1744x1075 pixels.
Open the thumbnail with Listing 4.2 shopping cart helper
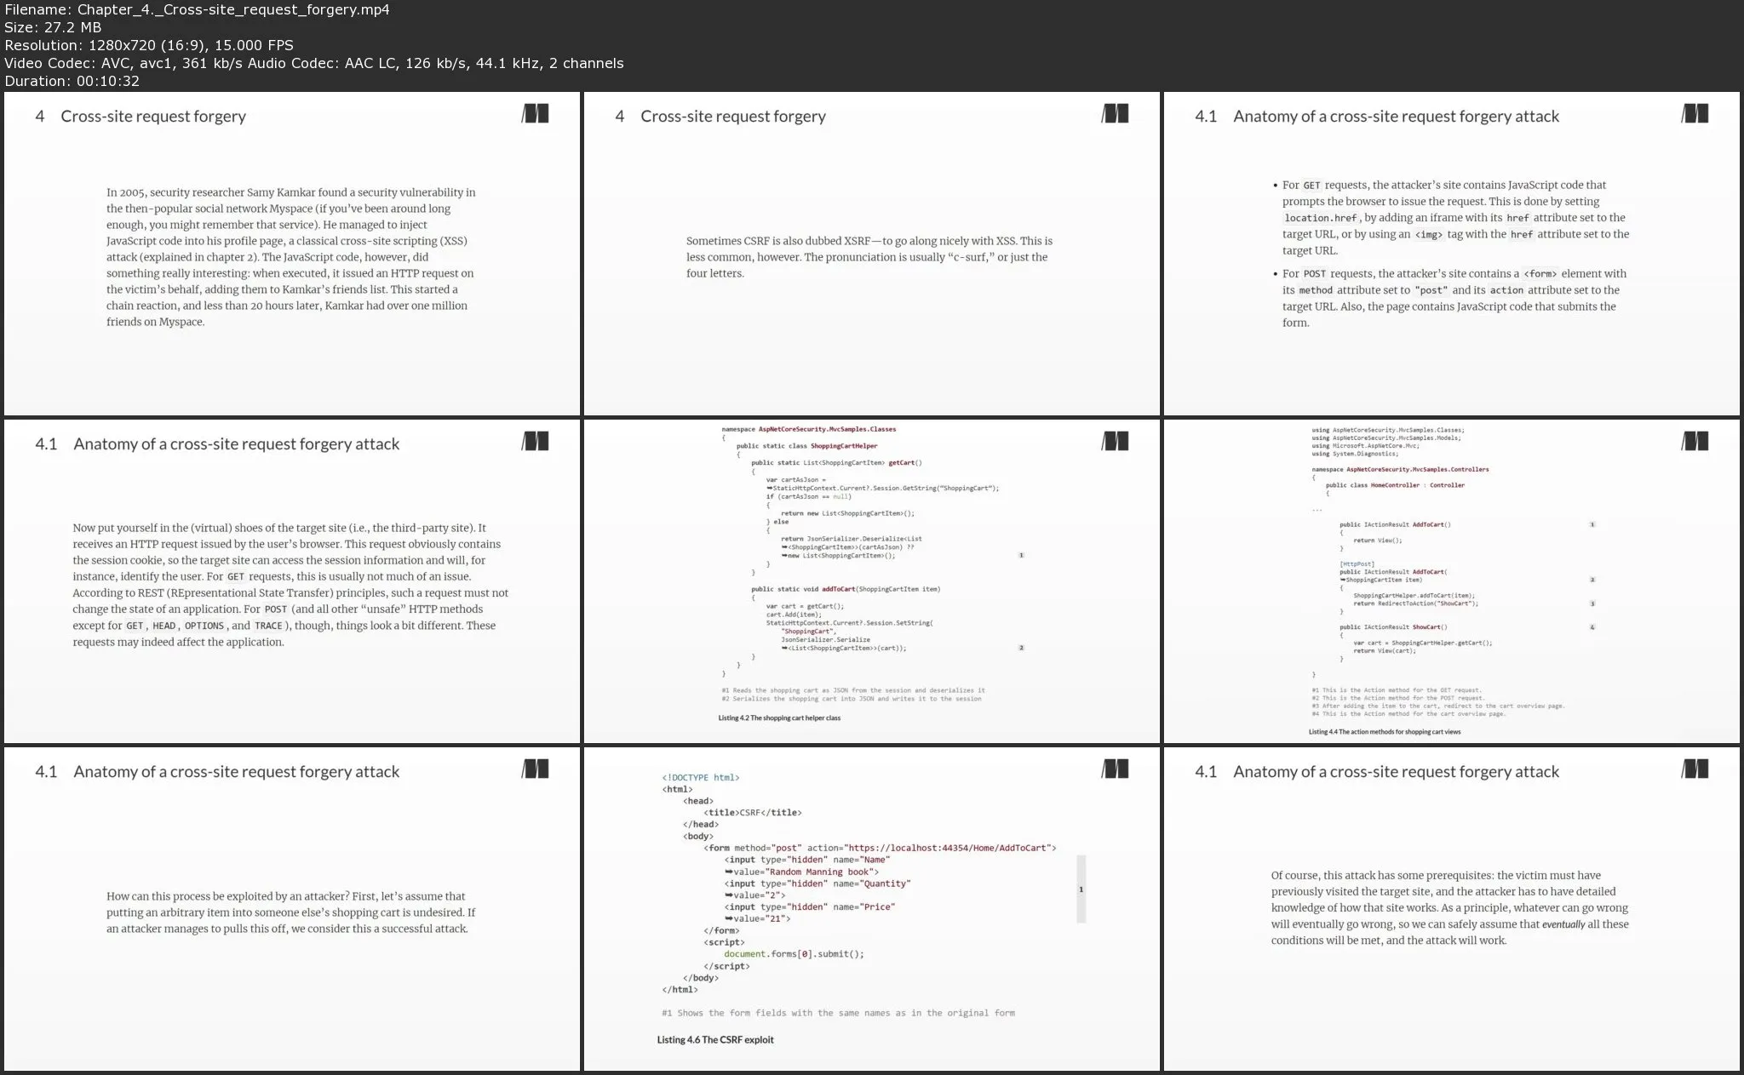(x=872, y=581)
